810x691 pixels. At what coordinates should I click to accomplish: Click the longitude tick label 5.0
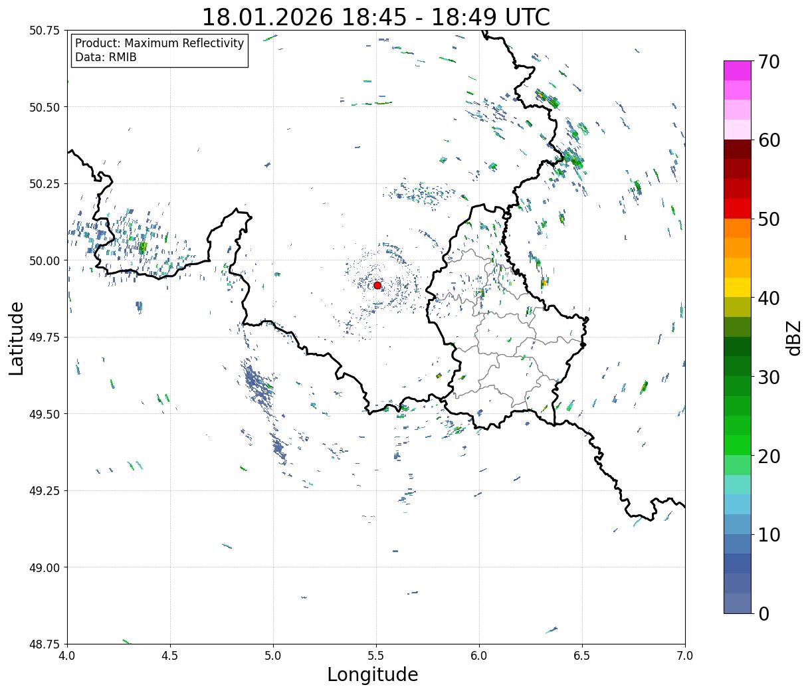[x=273, y=656]
